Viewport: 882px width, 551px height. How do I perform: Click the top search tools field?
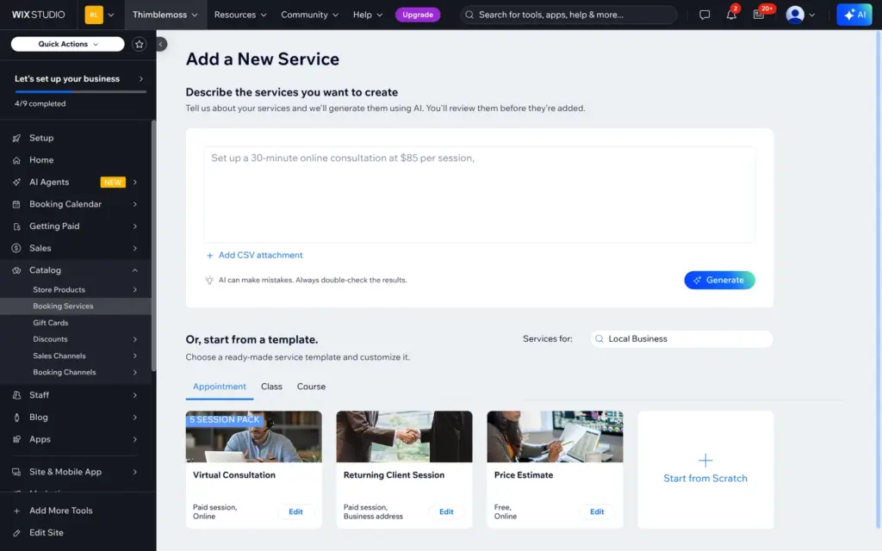tap(568, 15)
